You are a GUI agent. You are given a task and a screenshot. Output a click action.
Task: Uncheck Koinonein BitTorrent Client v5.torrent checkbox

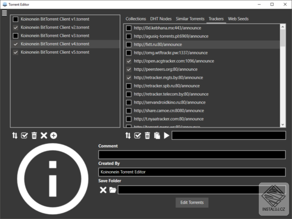pos(16,52)
